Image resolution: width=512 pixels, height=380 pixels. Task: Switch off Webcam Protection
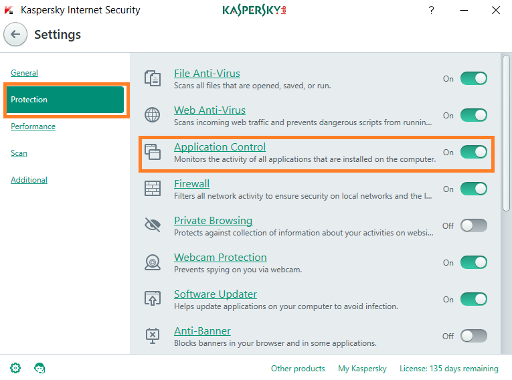coord(473,262)
